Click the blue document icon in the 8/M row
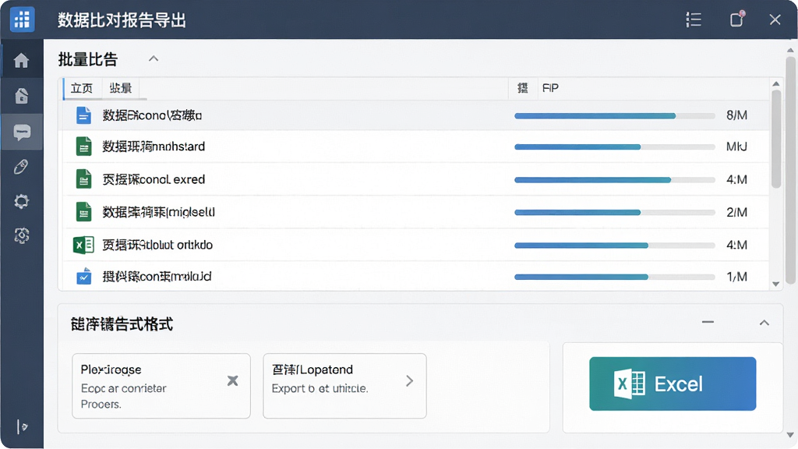 tap(83, 115)
